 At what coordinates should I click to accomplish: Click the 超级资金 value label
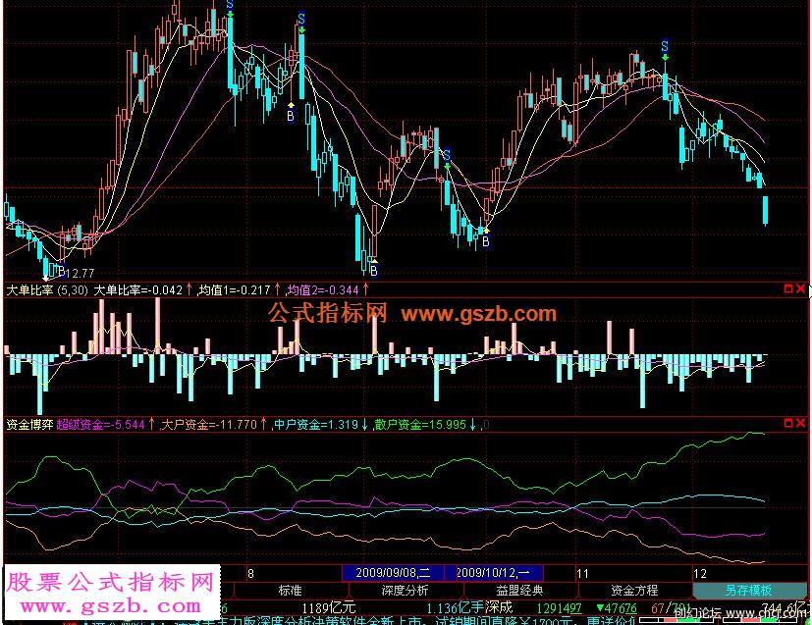pyautogui.click(x=100, y=425)
